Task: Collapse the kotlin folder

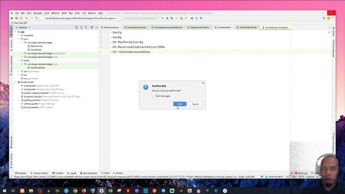Action: pos(18,60)
